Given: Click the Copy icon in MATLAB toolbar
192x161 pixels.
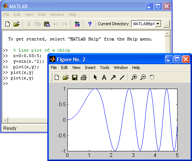Looking at the screenshot, I should (38, 24).
